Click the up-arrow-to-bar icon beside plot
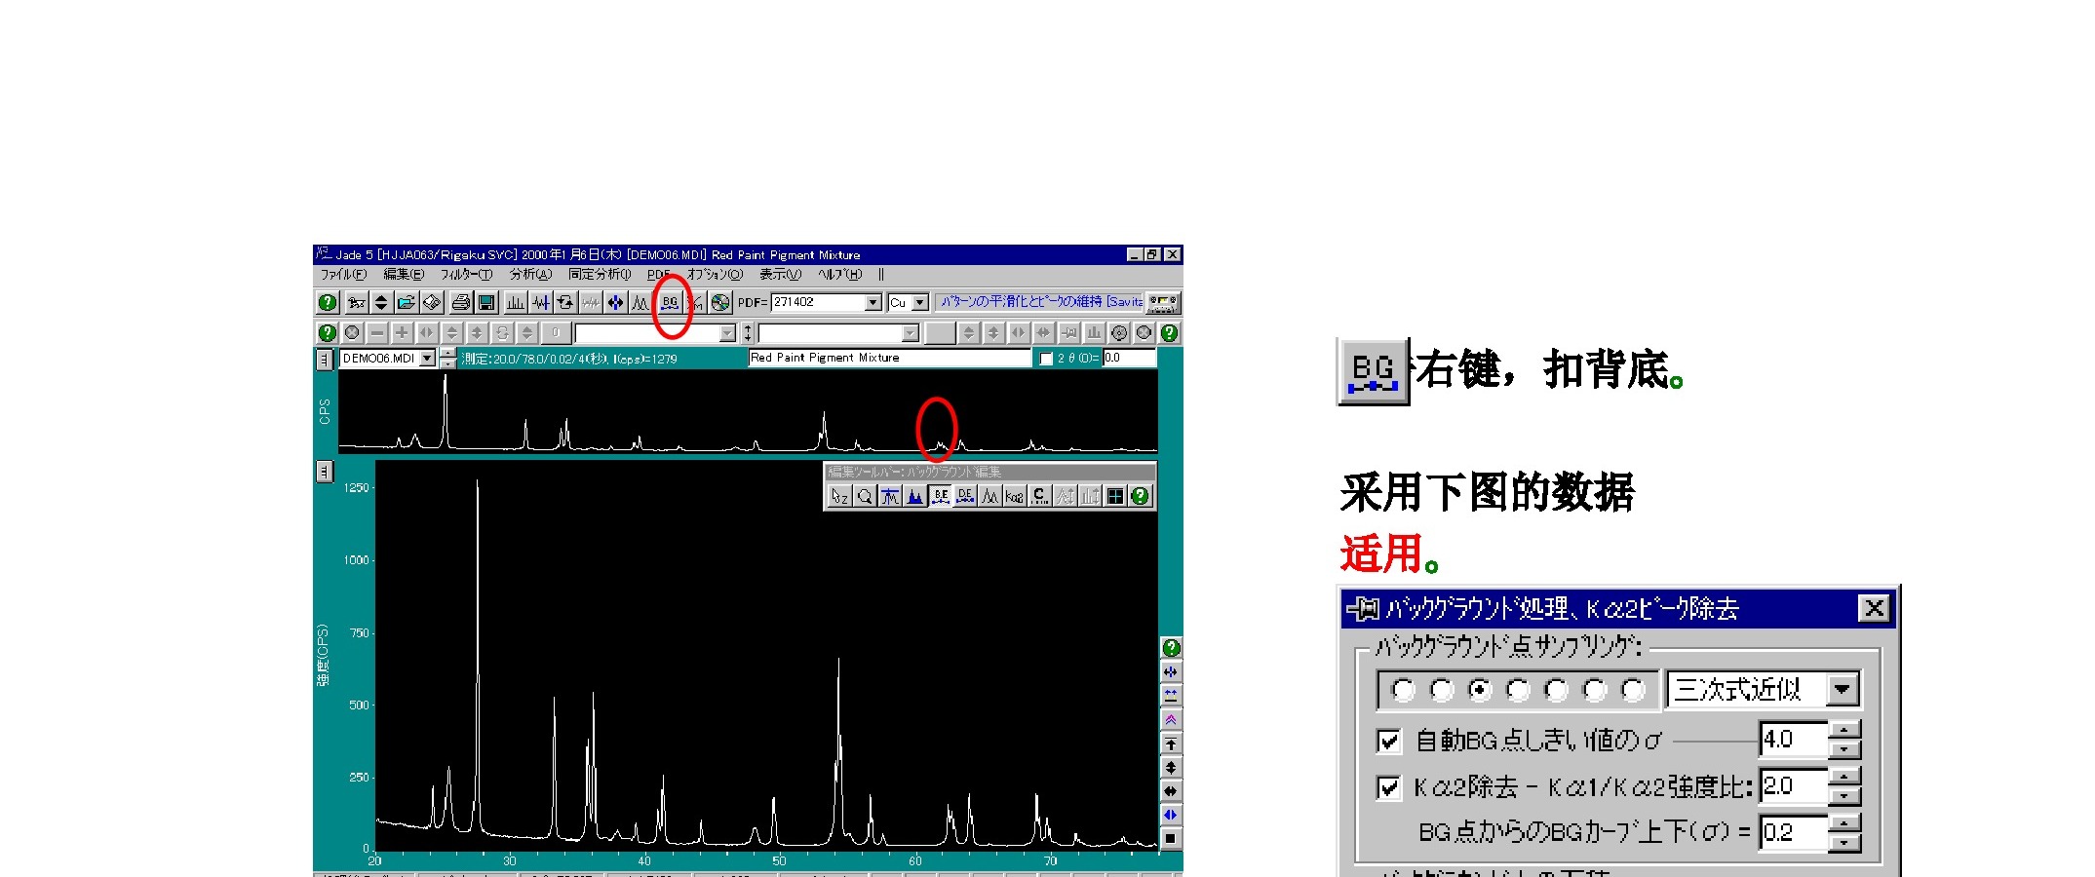Screen dimensions: 2095x877 coord(1171,744)
